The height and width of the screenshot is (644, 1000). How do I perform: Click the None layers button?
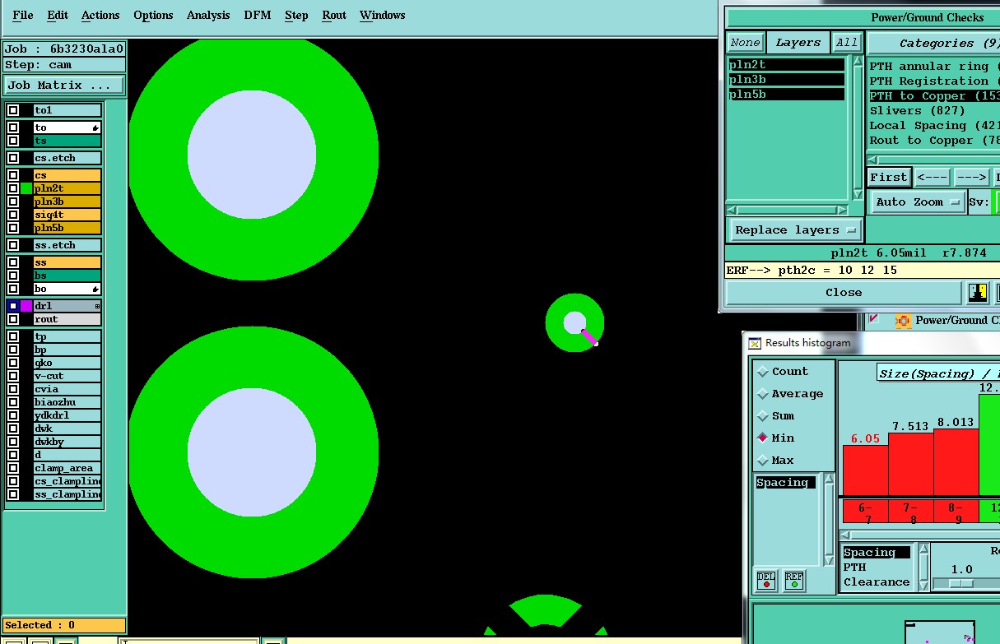click(745, 43)
